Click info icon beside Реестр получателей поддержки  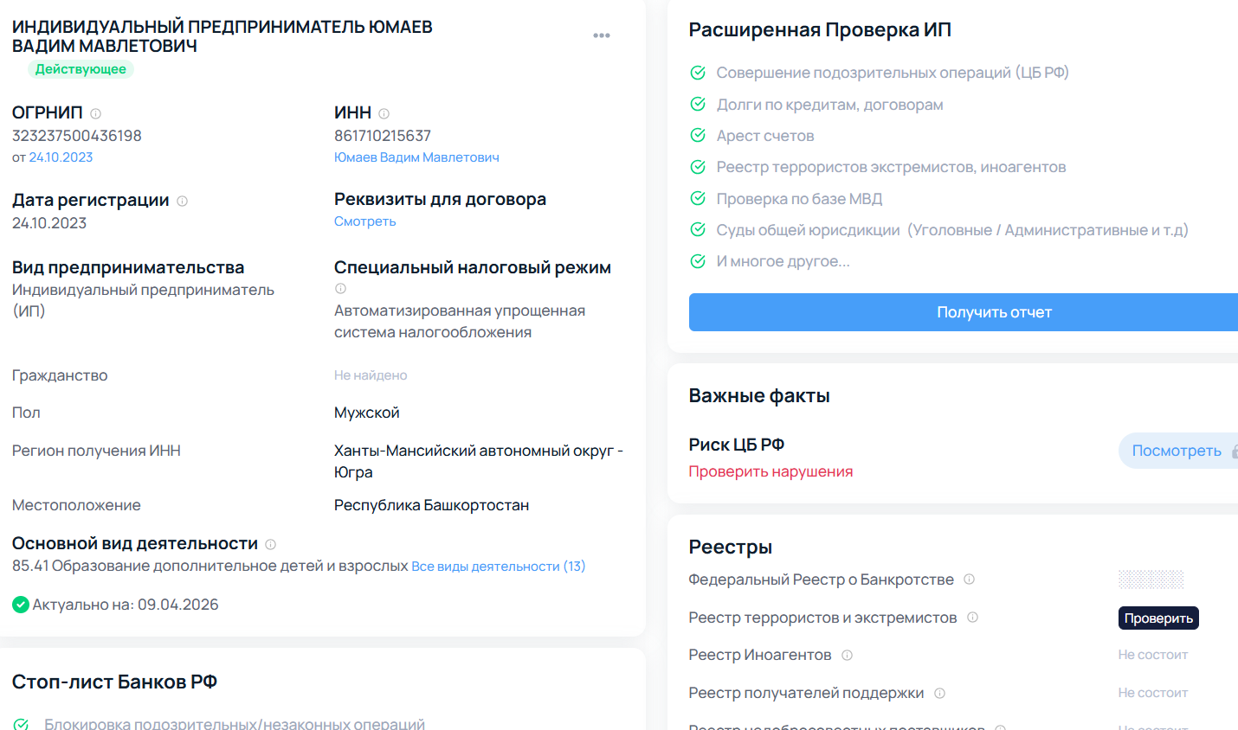point(940,693)
